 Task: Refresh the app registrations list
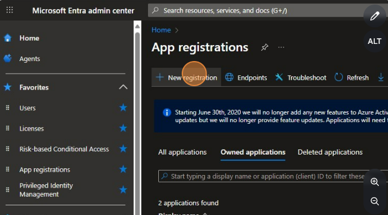click(x=351, y=78)
